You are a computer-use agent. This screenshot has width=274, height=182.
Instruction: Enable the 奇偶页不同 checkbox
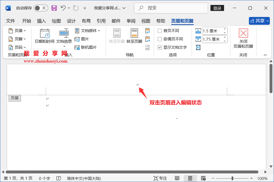pyautogui.click(x=160, y=39)
